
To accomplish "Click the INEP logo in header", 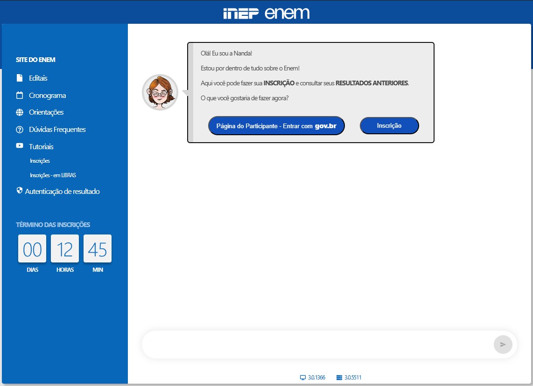I will (x=241, y=14).
